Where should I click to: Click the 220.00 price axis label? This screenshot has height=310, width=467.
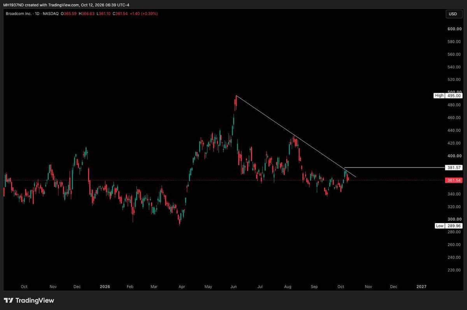pyautogui.click(x=454, y=270)
